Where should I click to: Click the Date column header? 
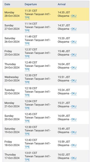(x=7, y=4)
